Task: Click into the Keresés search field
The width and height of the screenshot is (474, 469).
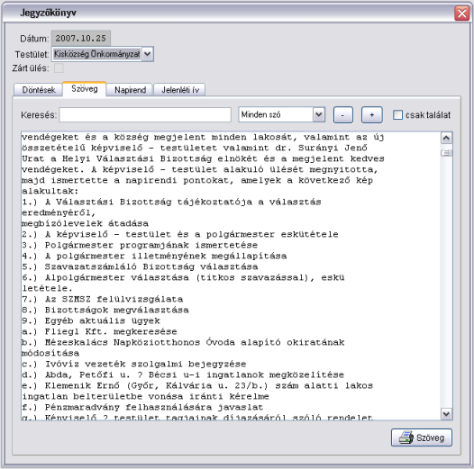Action: coord(145,115)
